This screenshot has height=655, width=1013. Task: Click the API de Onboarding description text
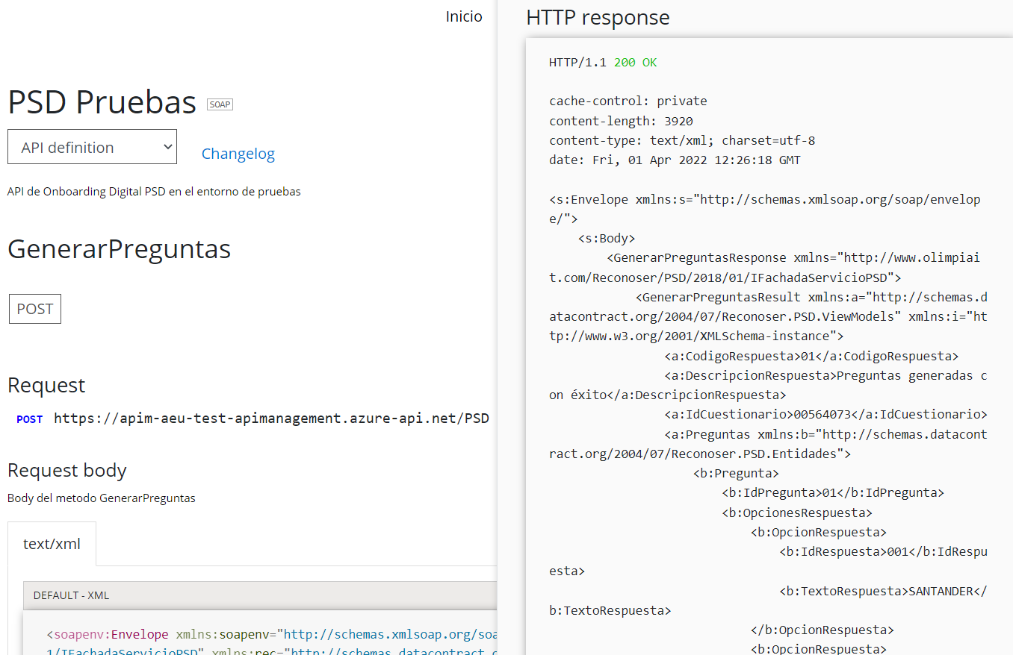tap(154, 192)
